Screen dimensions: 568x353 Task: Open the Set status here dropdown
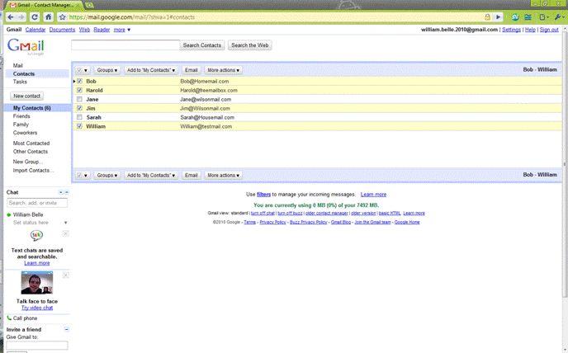(64, 223)
